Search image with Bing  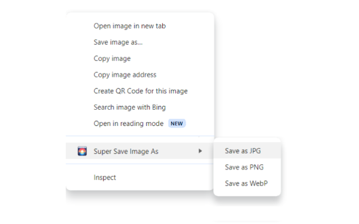point(130,107)
